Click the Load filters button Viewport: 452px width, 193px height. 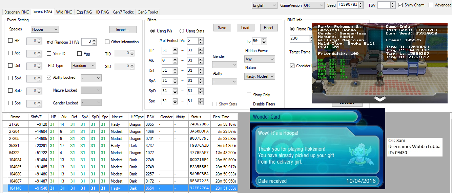245,28
